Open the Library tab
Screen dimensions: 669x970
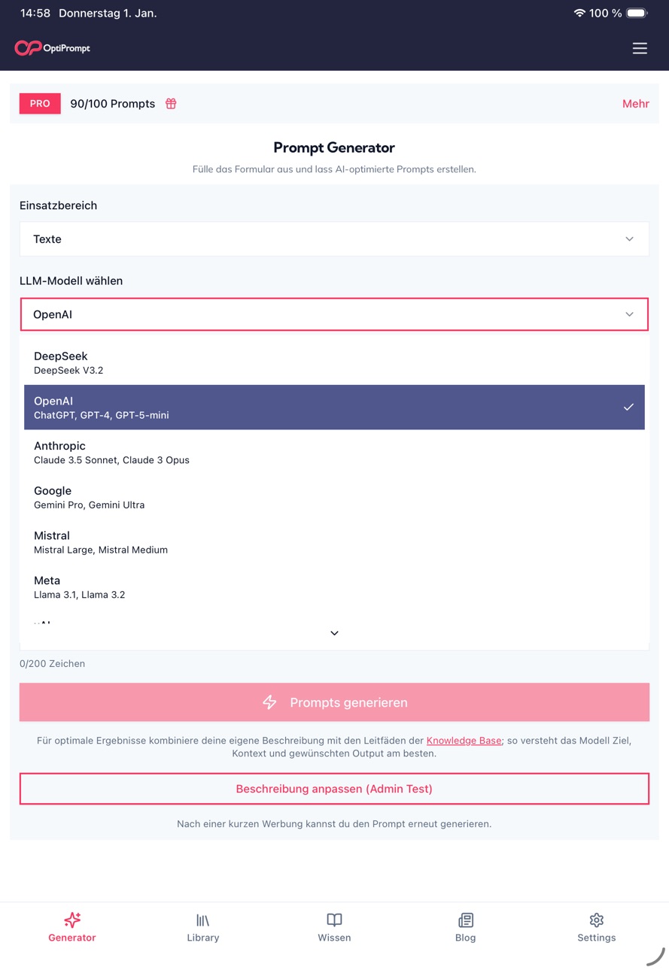coord(203,928)
